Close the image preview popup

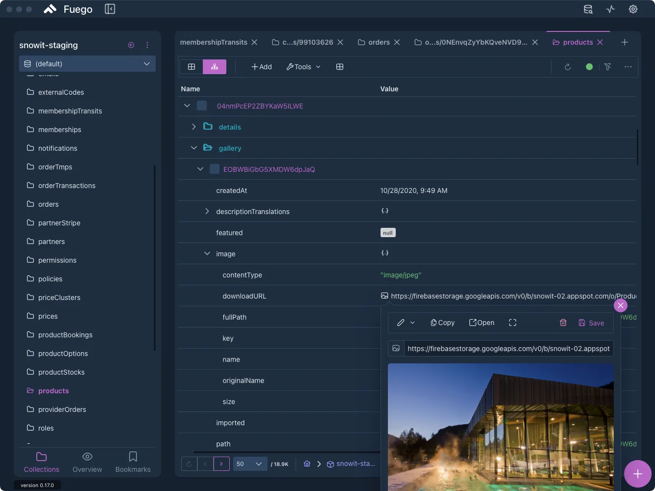(x=621, y=305)
